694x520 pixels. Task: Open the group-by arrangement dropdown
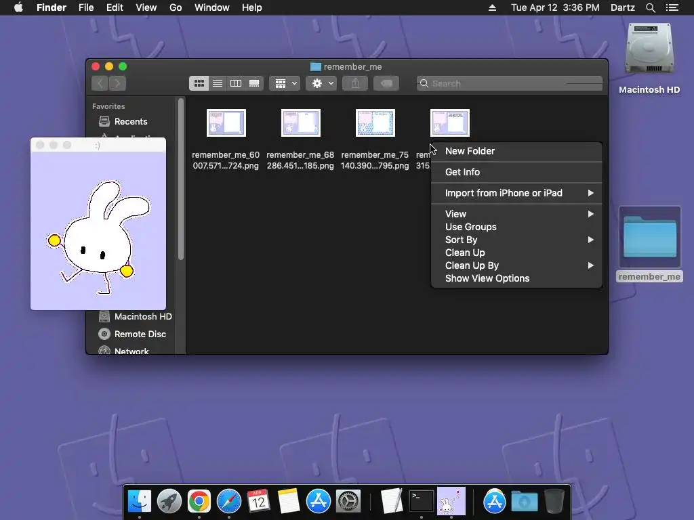(x=285, y=83)
